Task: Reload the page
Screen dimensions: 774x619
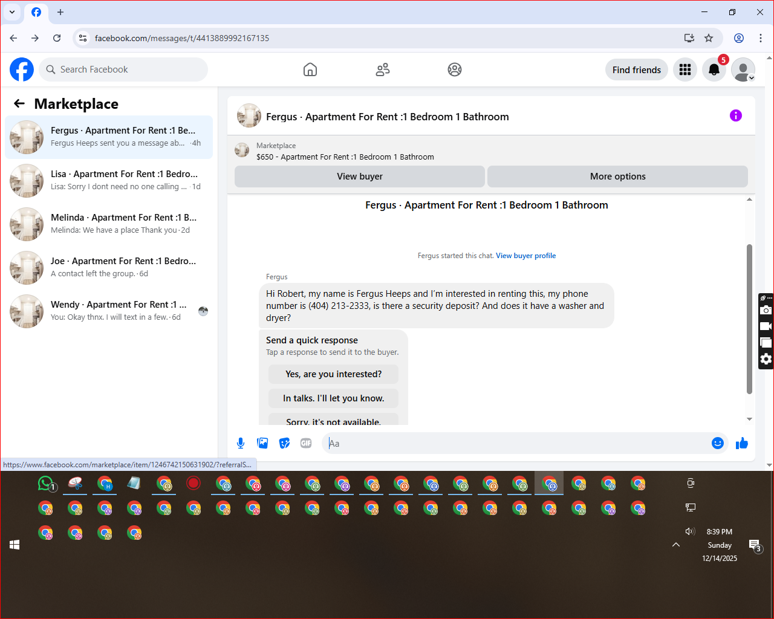Action: tap(57, 38)
